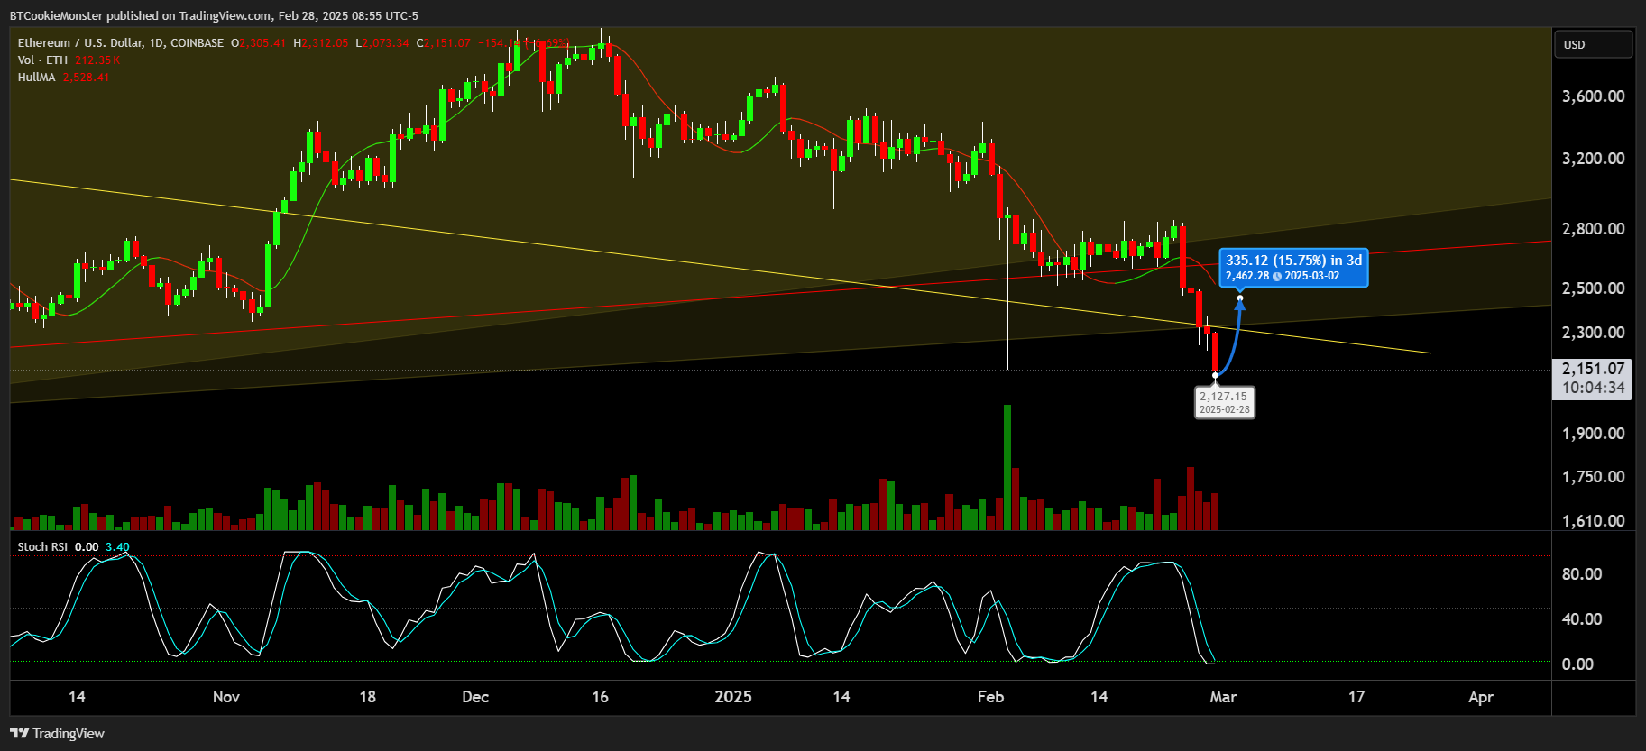The image size is (1646, 751).
Task: Open the USD currency selector
Action: (x=1593, y=44)
